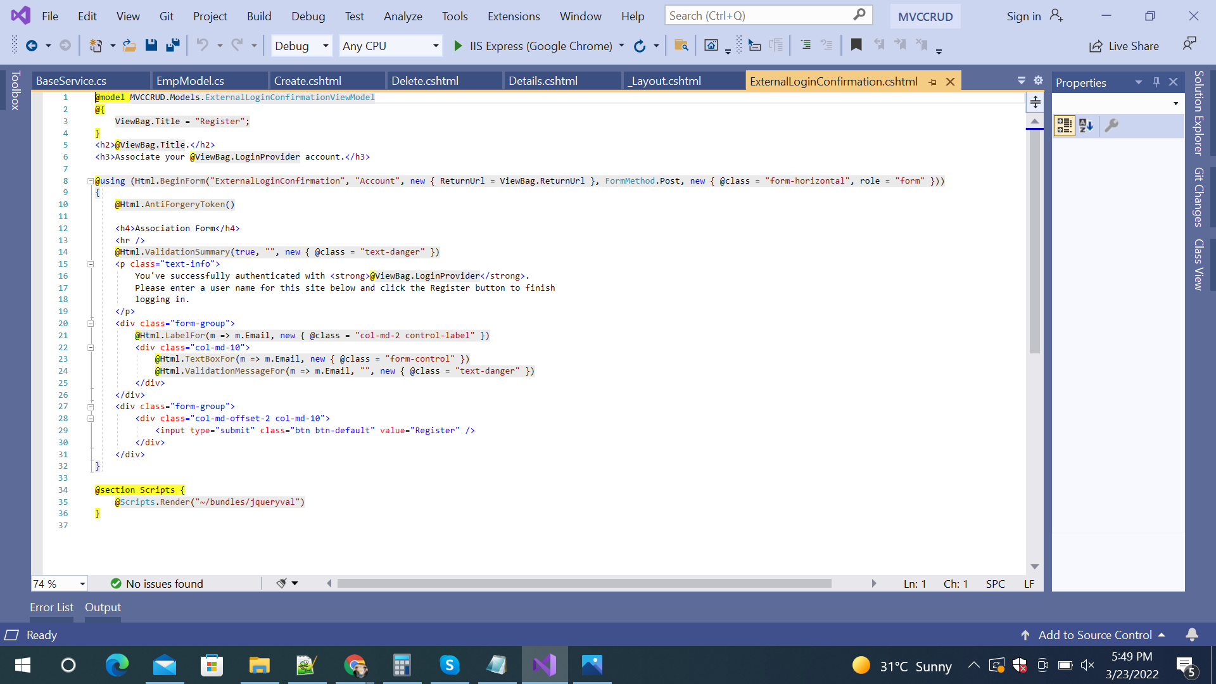This screenshot has height=684, width=1216.
Task: Click the editor window settings gear icon
Action: (x=1038, y=80)
